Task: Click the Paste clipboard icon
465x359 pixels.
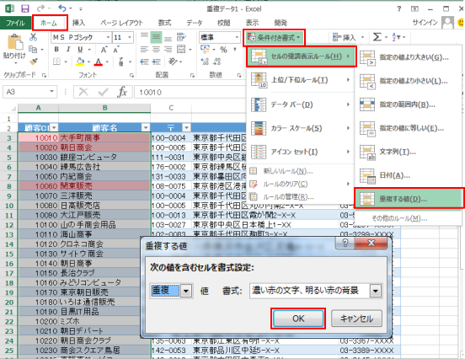Action: 14,42
